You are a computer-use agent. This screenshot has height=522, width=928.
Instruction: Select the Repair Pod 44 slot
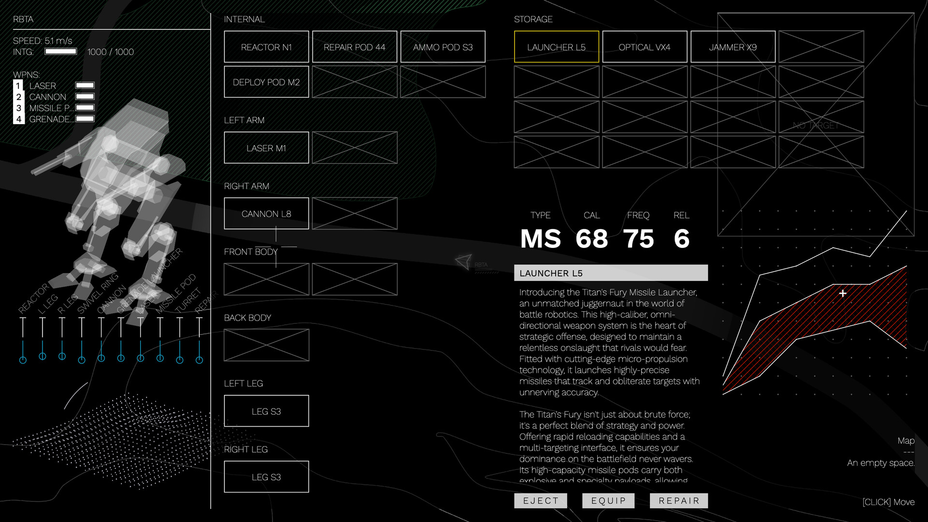click(354, 47)
